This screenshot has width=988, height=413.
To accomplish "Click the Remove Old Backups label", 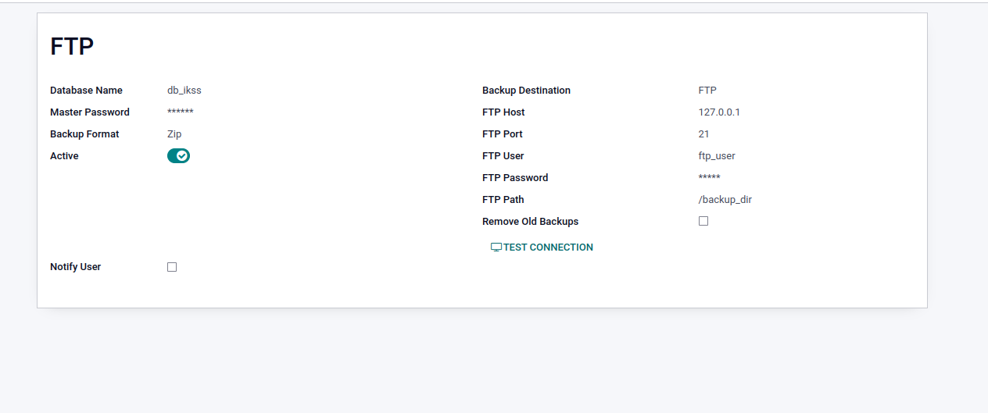I will (530, 222).
